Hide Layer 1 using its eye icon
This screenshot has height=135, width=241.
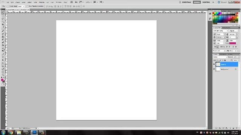(214, 64)
